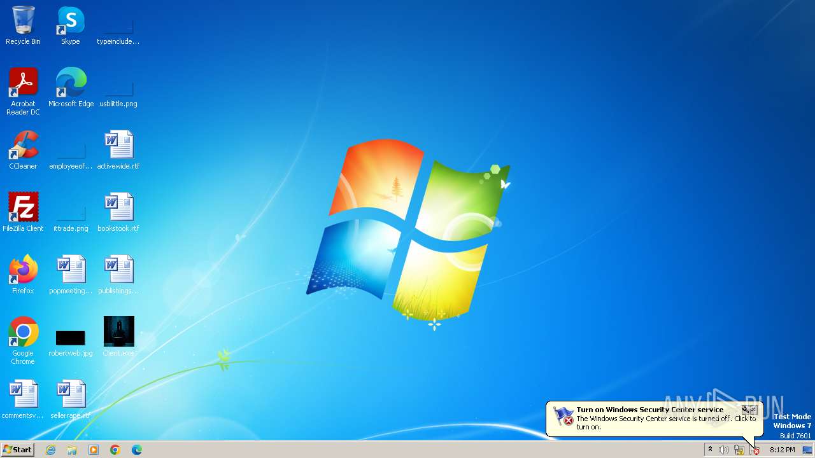This screenshot has width=815, height=458.
Task: Close the Security Center notification balloon
Action: point(753,410)
